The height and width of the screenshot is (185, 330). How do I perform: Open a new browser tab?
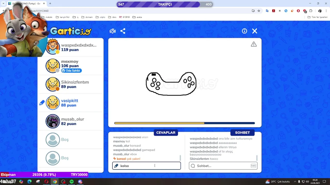[50, 4]
